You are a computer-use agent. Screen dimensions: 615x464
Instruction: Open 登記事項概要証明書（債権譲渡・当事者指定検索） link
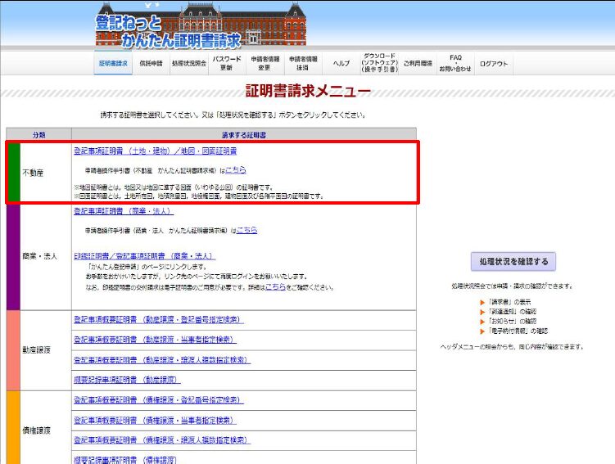(x=155, y=420)
